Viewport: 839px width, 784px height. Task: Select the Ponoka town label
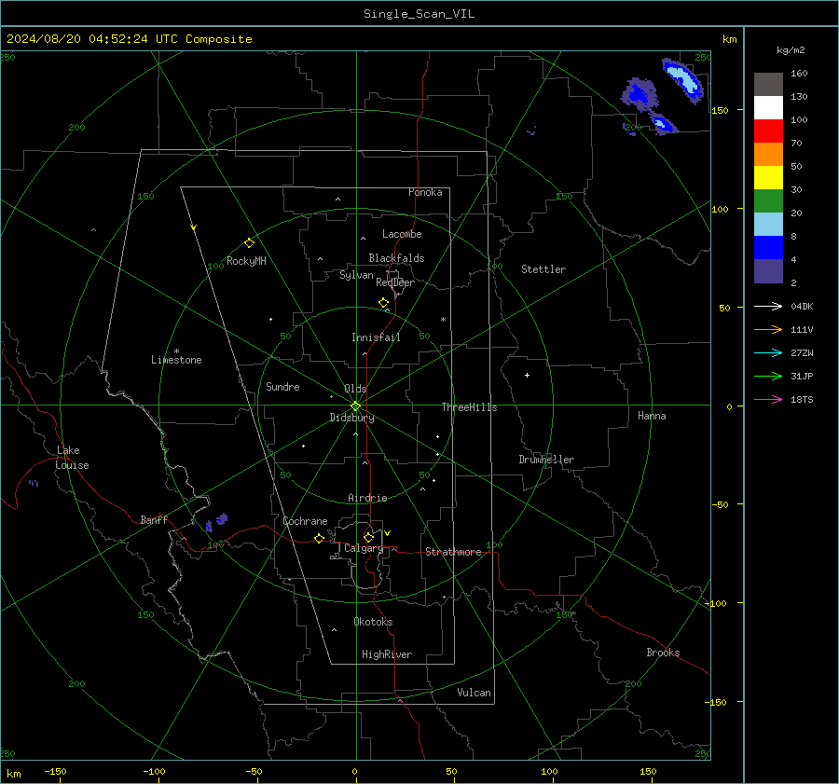(x=425, y=192)
